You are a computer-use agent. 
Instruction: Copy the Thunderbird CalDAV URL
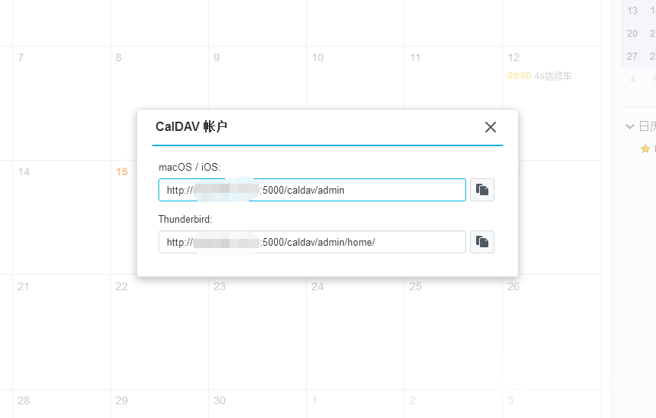click(482, 242)
